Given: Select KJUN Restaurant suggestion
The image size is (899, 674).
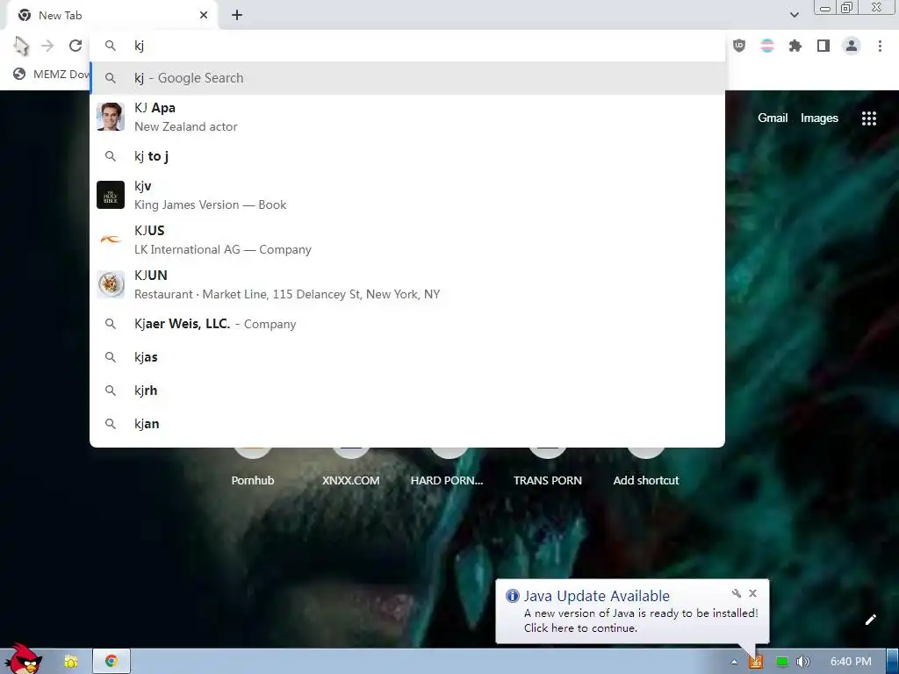Looking at the screenshot, I should [407, 284].
